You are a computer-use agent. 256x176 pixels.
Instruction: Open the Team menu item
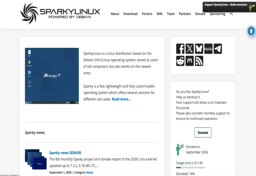[x=170, y=14]
